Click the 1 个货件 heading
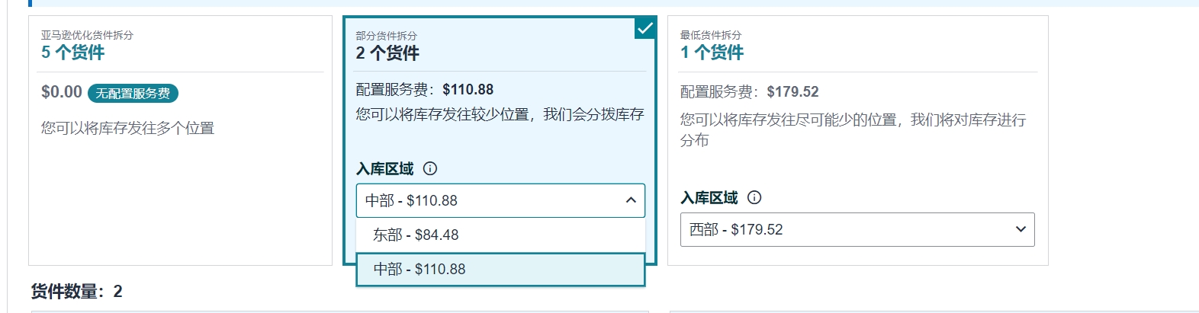1199x313 pixels. [x=712, y=53]
